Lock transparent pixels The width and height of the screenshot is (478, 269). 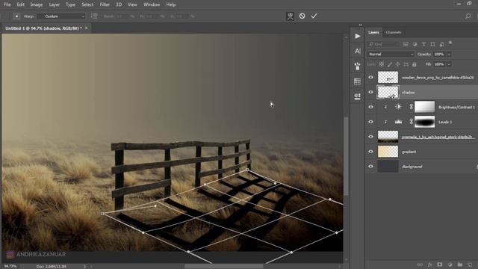point(382,64)
